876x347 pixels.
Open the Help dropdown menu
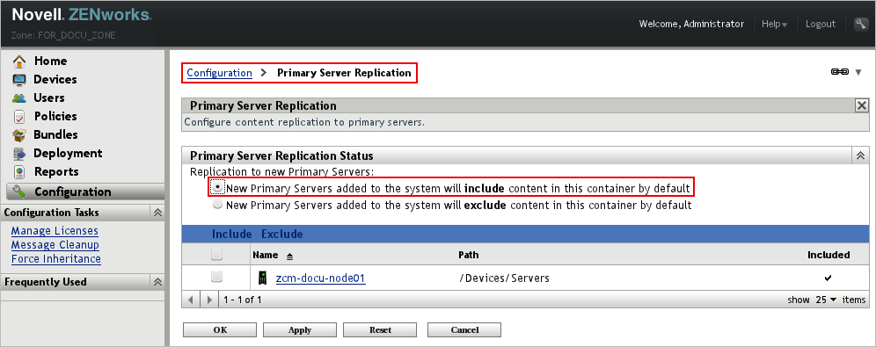[774, 24]
